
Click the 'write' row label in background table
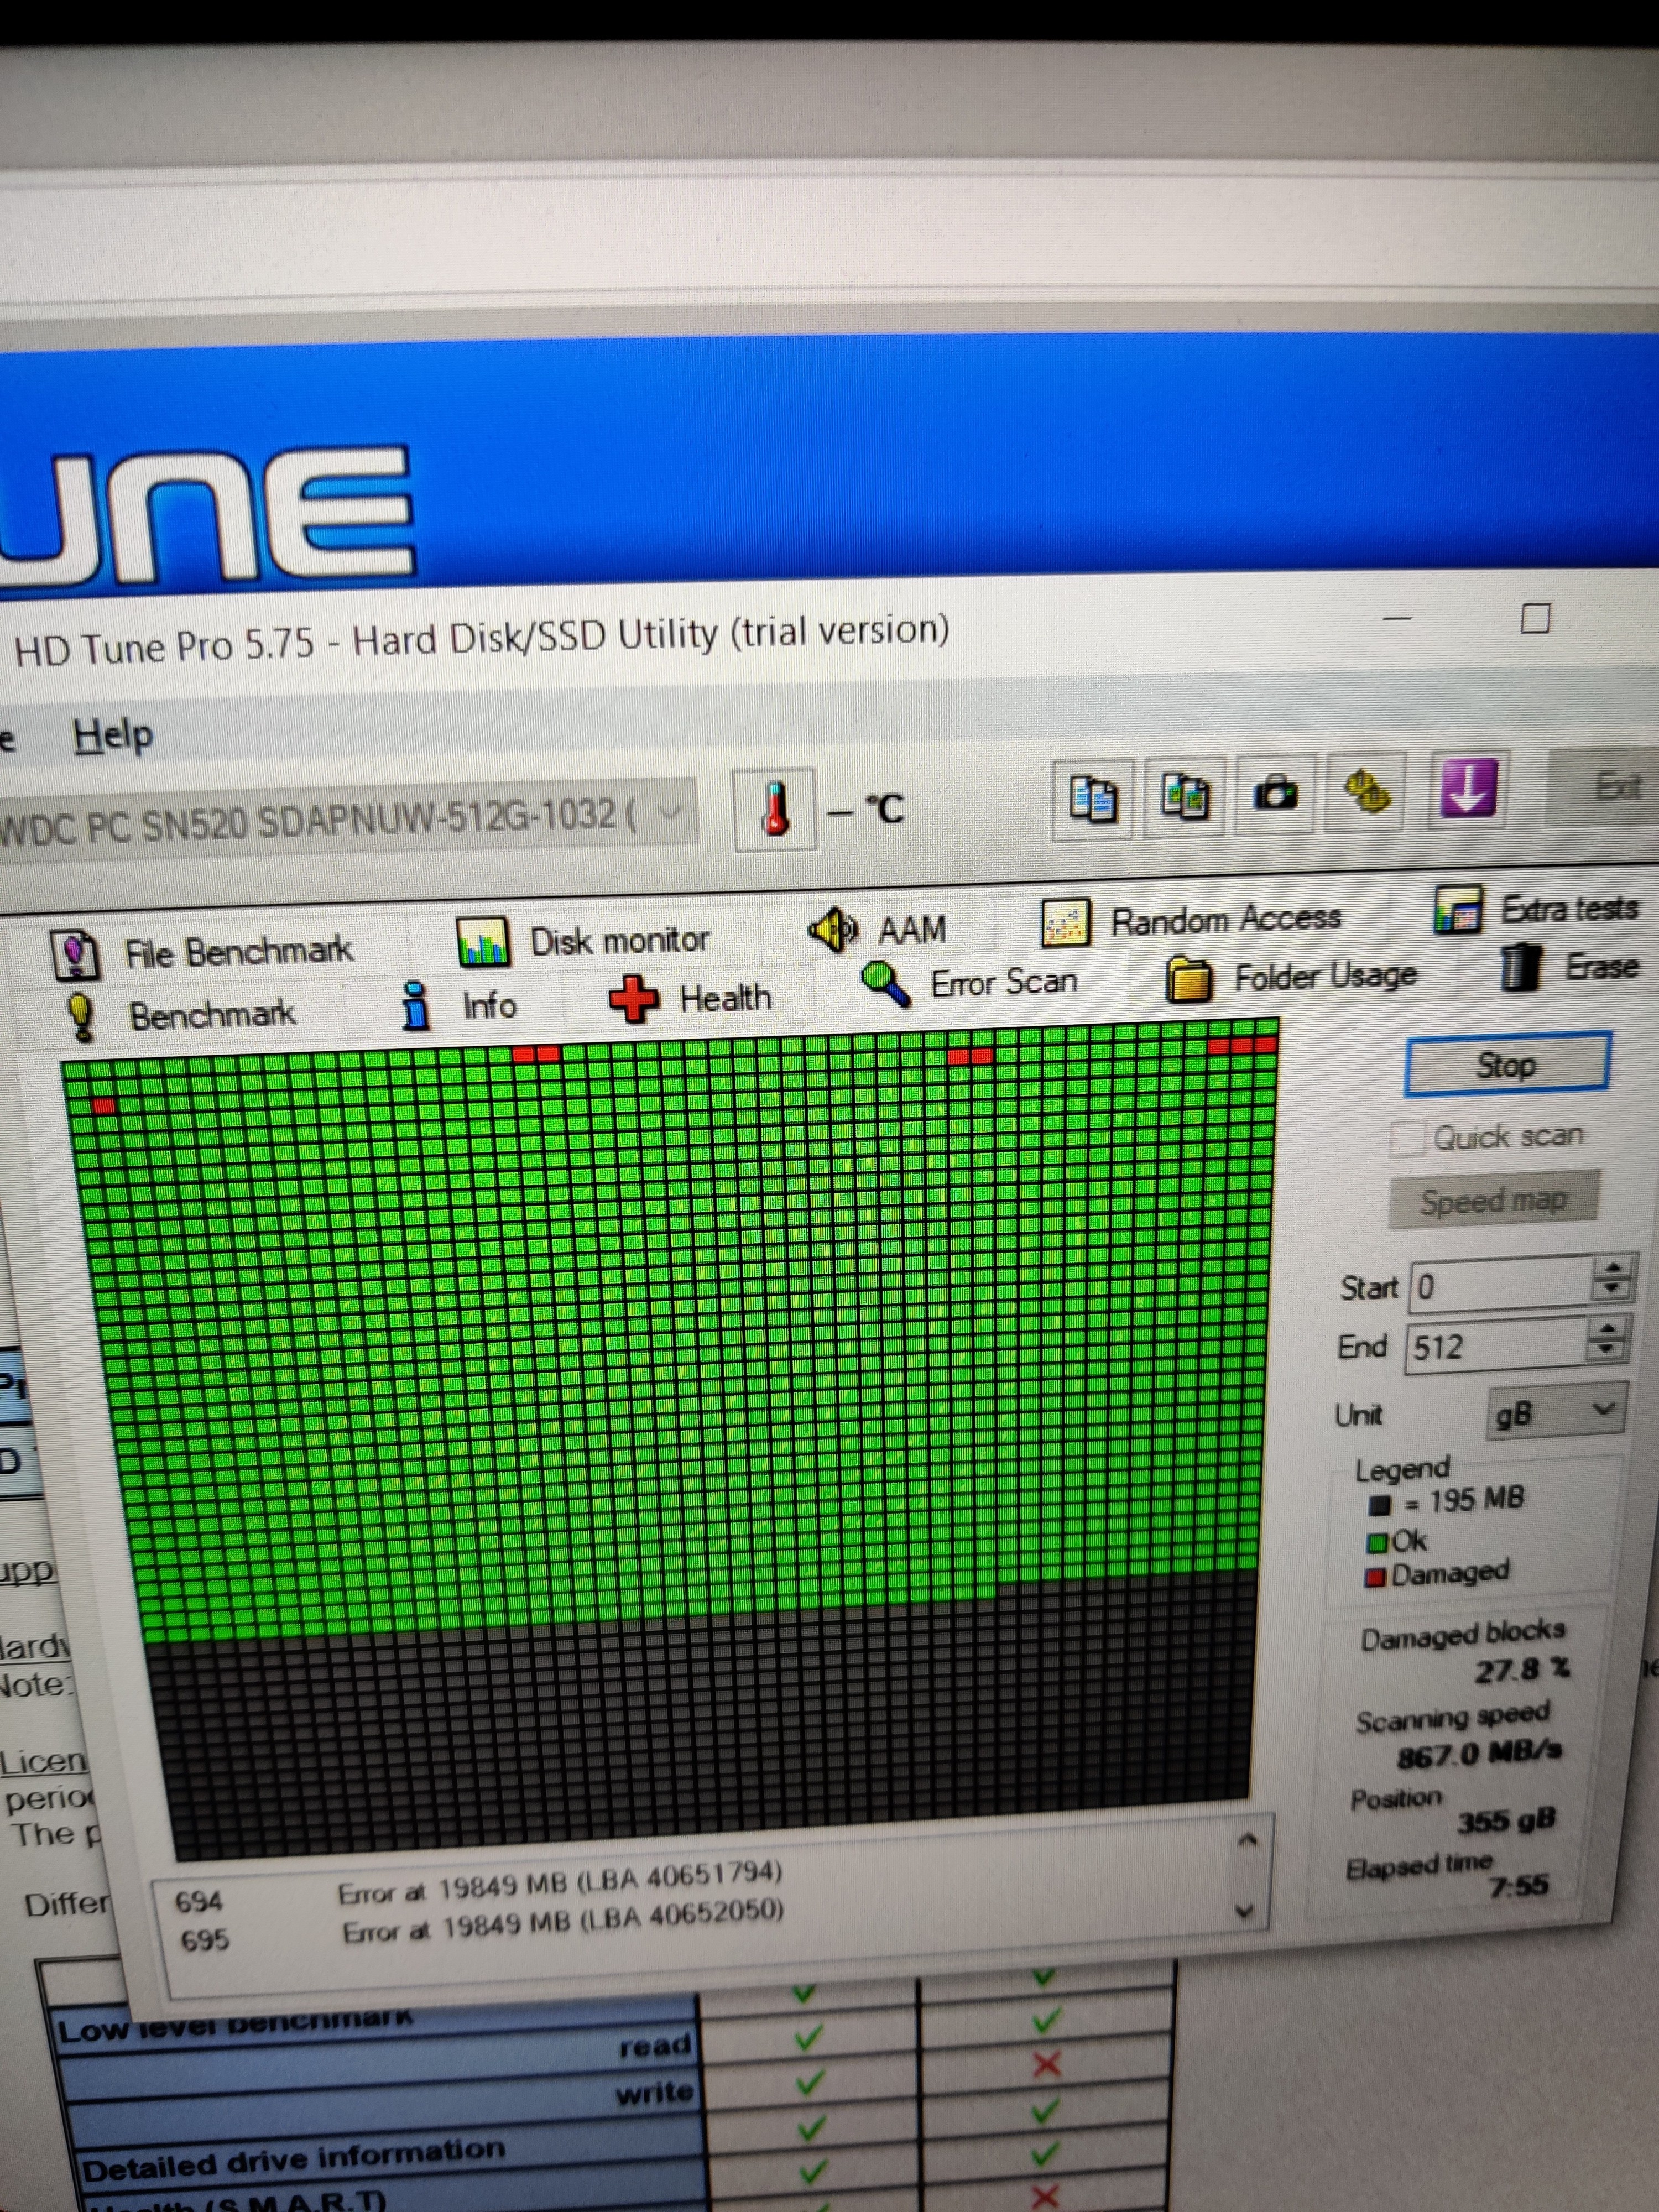654,2092
